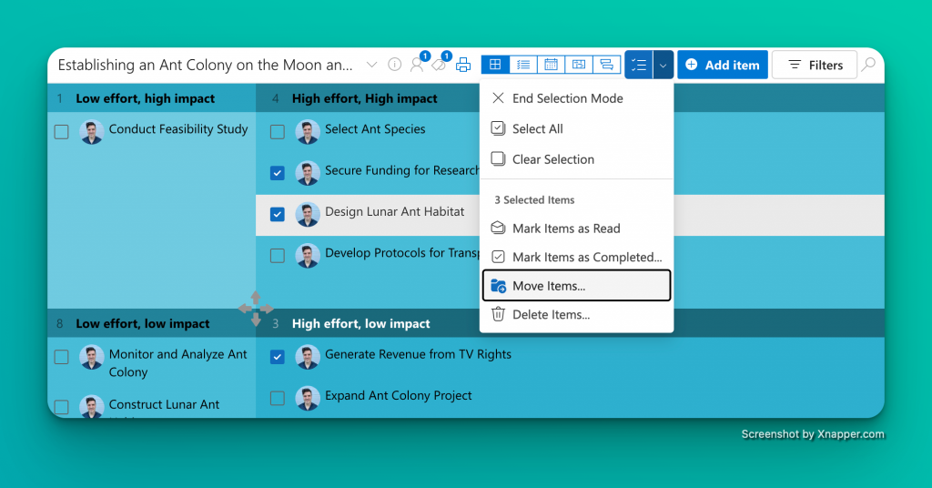The height and width of the screenshot is (488, 932).
Task: Check the Expand Ant Colony Project checkbox
Action: [277, 398]
